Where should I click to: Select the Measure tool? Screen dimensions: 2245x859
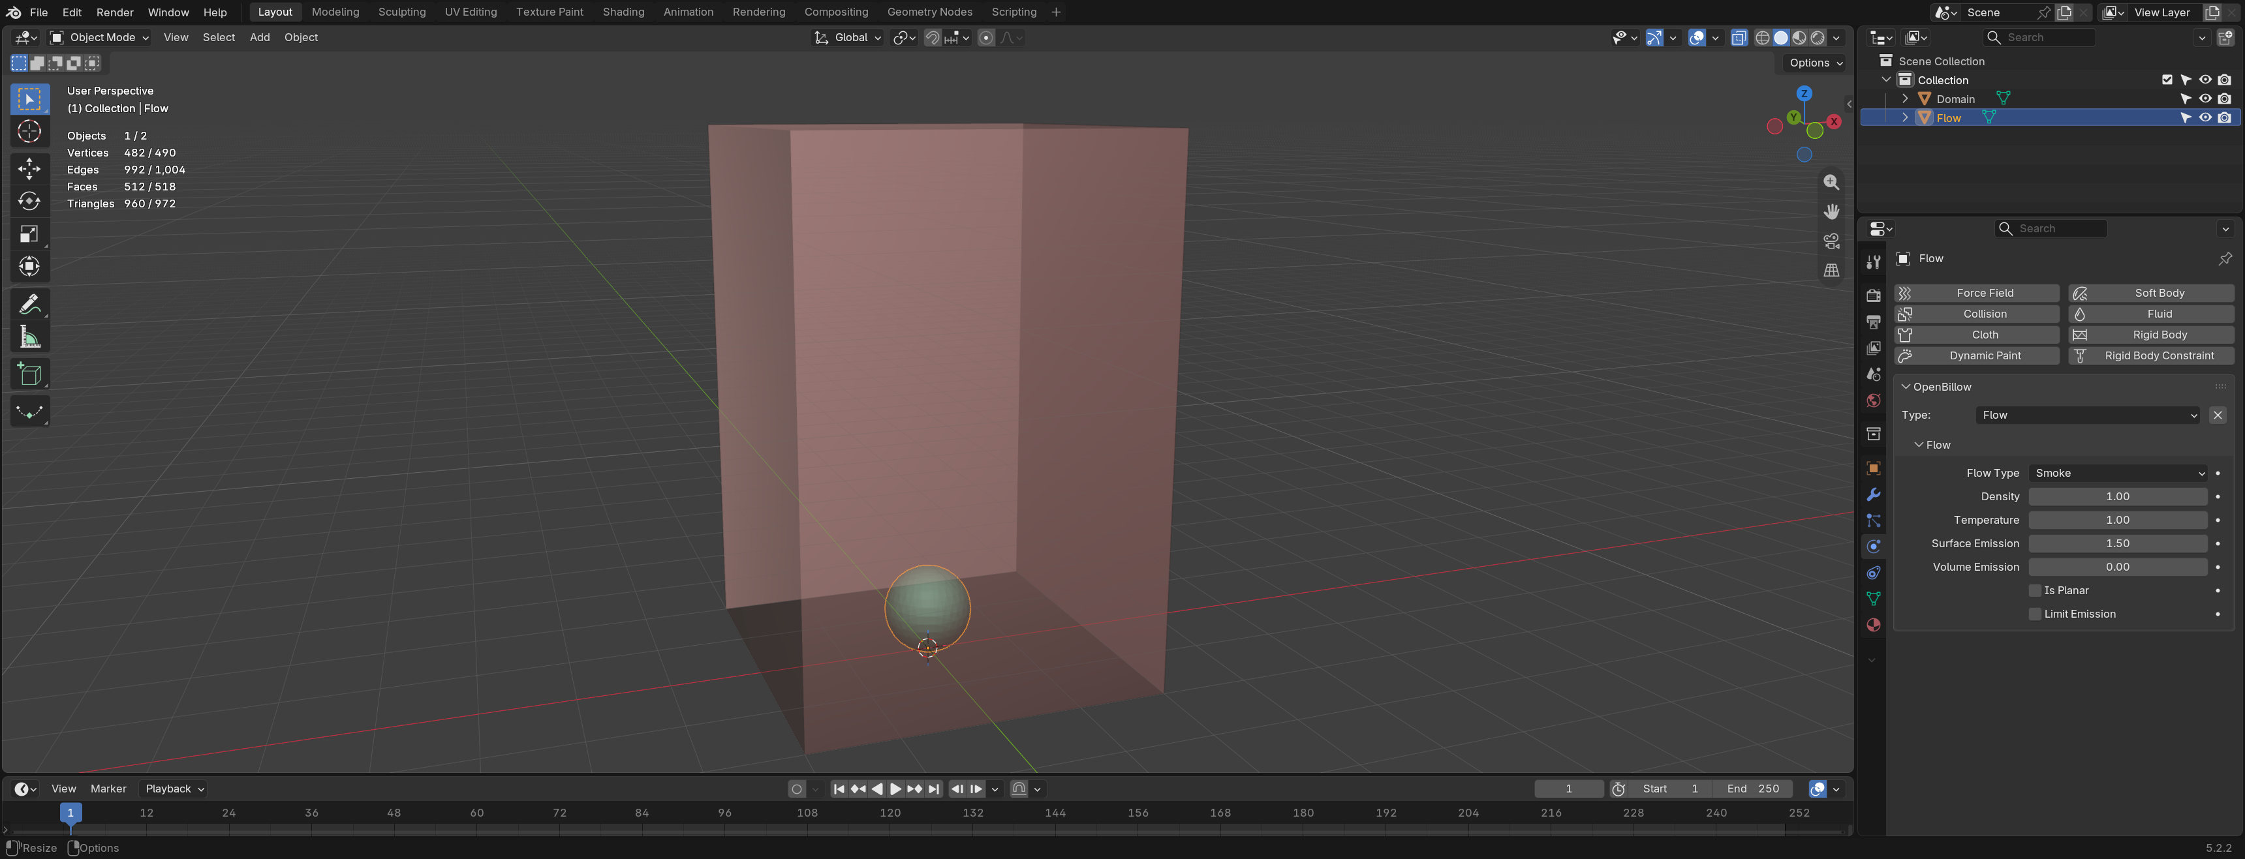pyautogui.click(x=29, y=337)
